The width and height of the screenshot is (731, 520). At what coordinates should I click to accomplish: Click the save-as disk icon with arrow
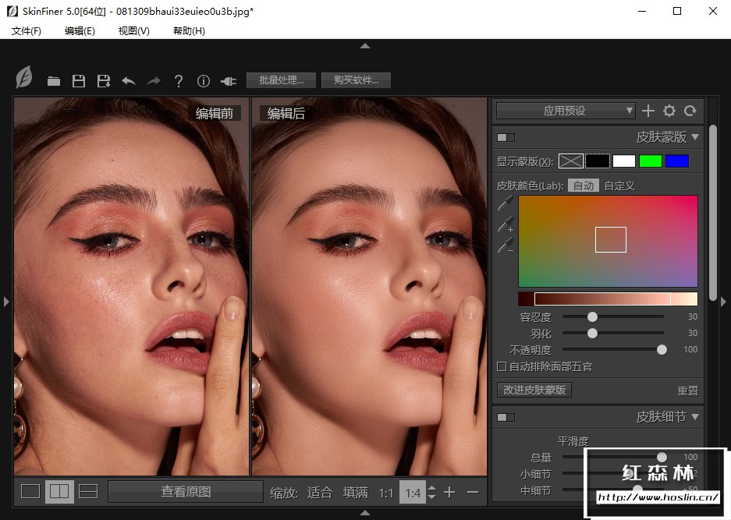pos(103,81)
